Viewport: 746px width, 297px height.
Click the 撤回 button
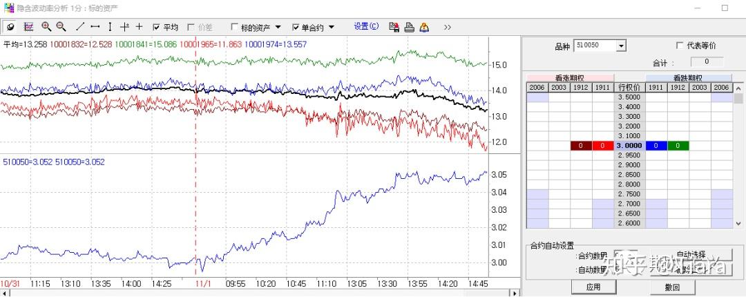tap(672, 287)
